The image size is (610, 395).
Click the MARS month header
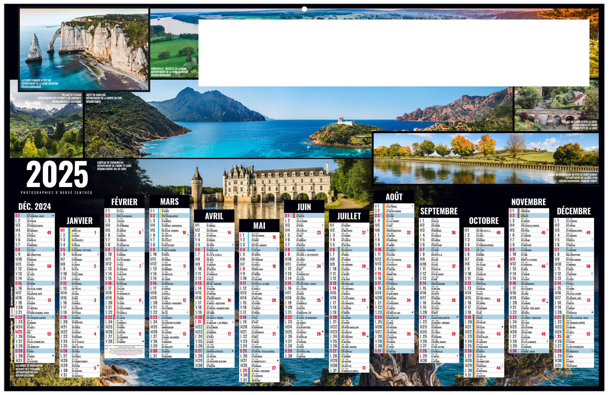(x=169, y=202)
